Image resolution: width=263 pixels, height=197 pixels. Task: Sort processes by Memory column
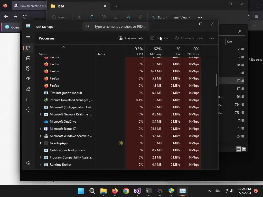[x=154, y=51]
